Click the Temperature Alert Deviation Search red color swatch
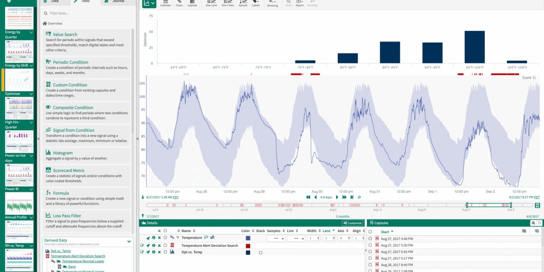 pyautogui.click(x=248, y=245)
